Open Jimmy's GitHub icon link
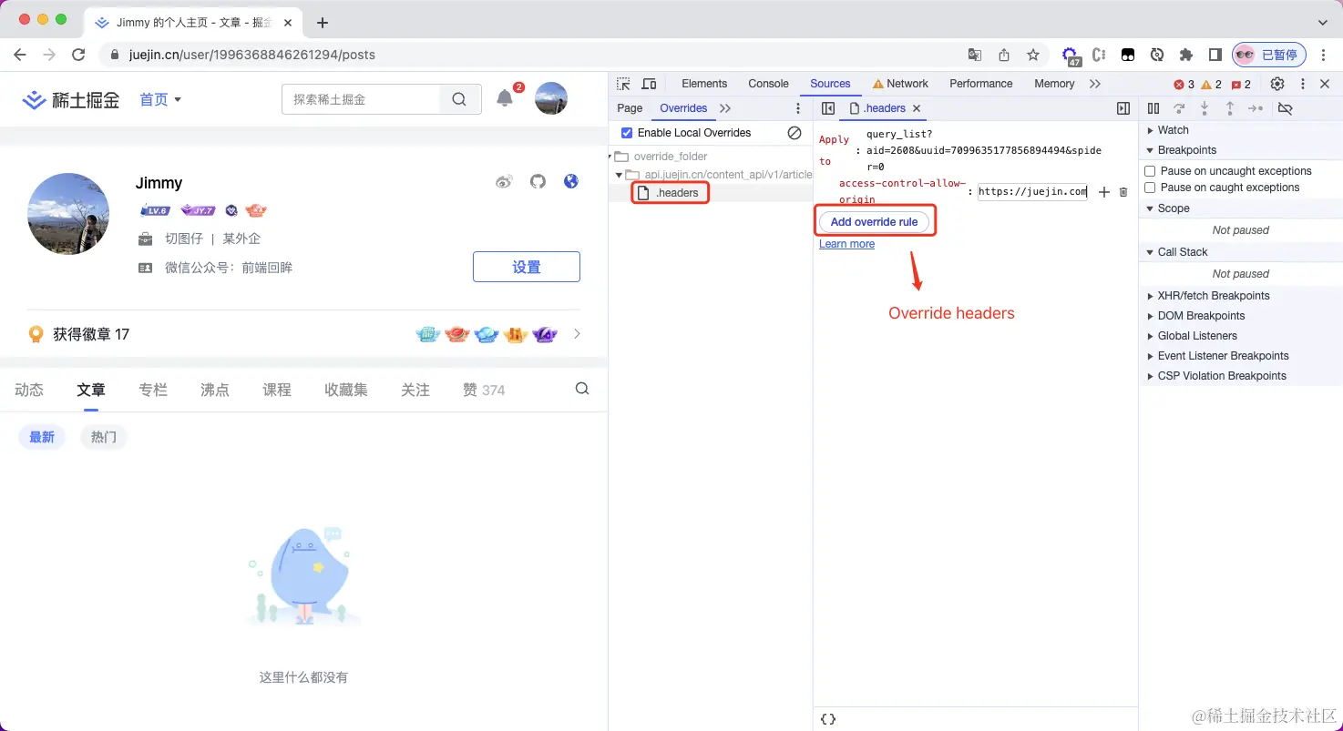Image resolution: width=1343 pixels, height=731 pixels. pyautogui.click(x=538, y=182)
